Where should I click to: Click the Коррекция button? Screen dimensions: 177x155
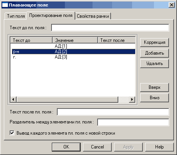pyautogui.click(x=154, y=42)
